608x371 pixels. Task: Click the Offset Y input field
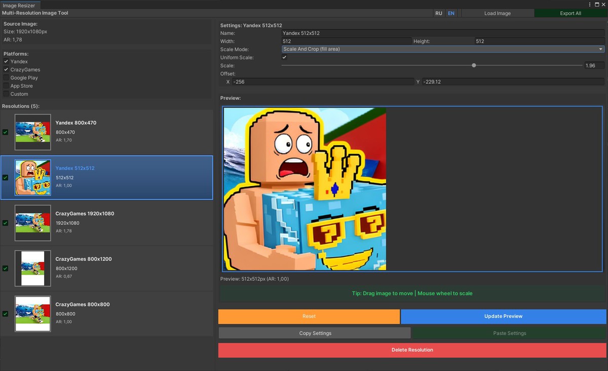(513, 82)
